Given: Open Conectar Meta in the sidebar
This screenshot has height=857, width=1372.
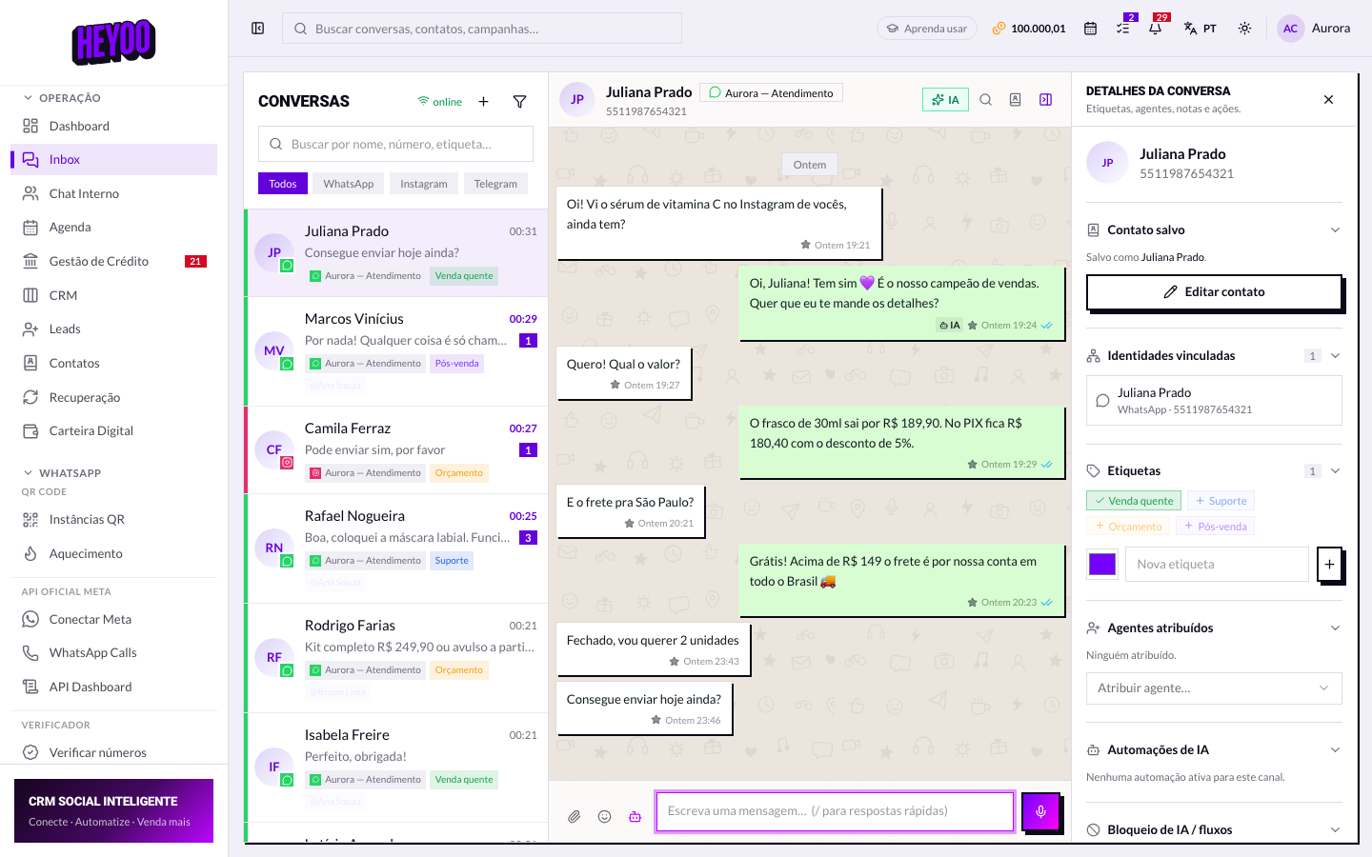Looking at the screenshot, I should tap(113, 619).
